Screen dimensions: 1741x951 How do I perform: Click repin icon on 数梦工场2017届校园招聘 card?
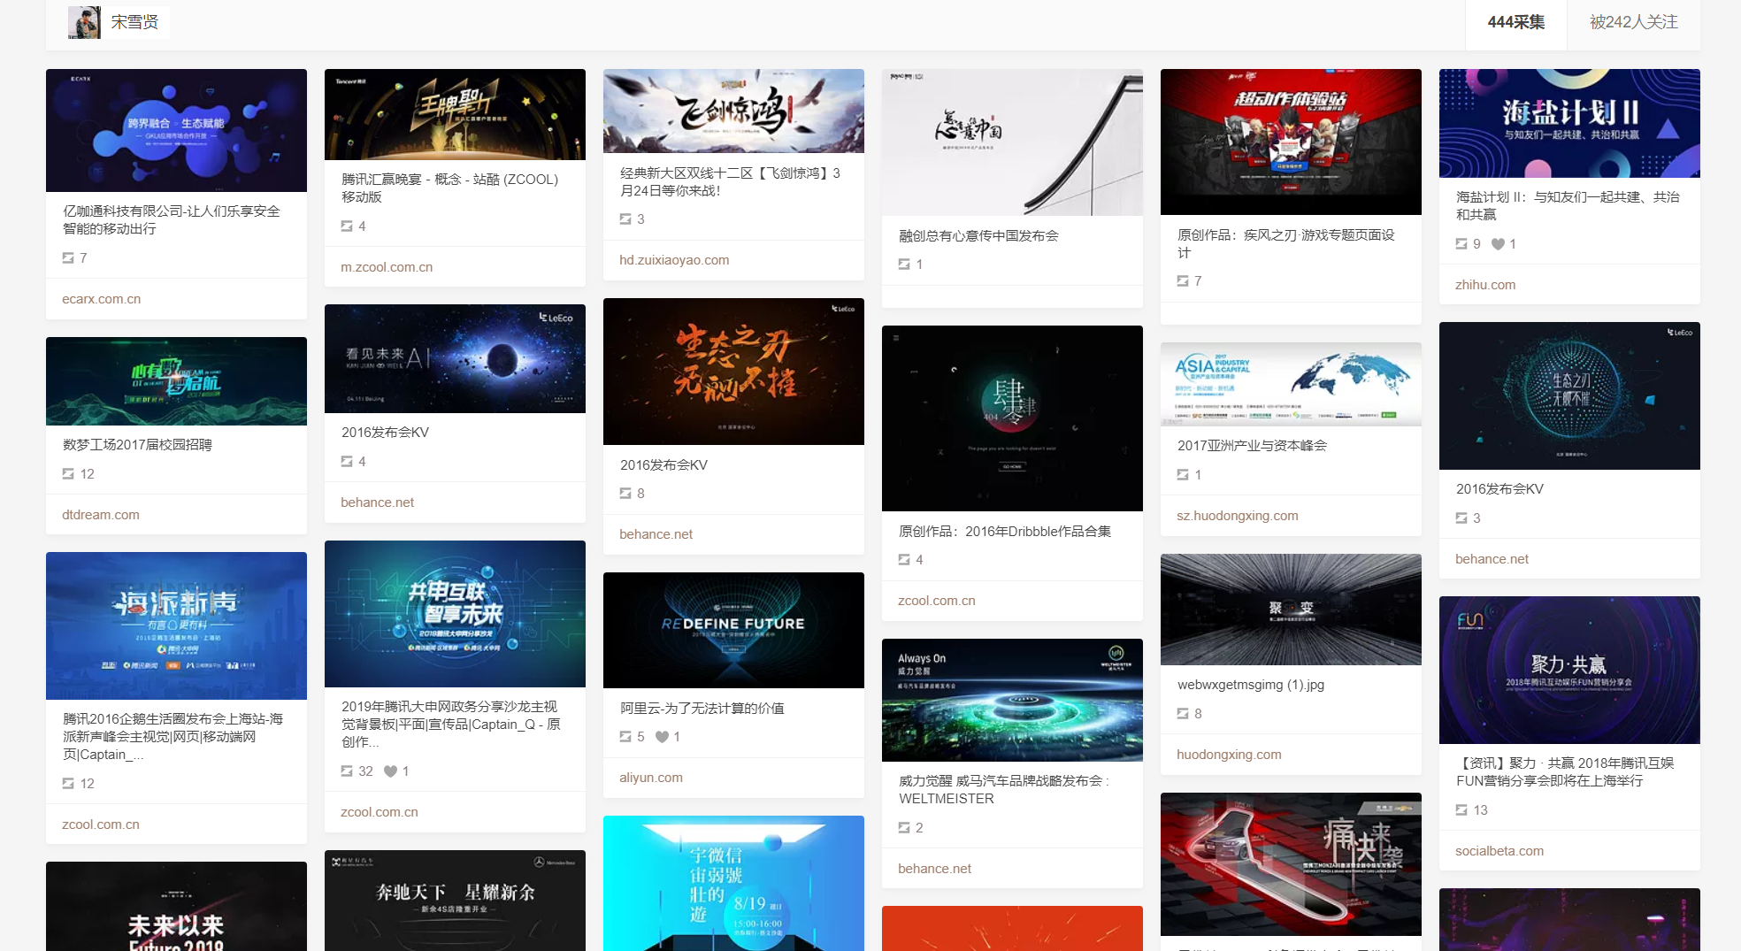68,474
